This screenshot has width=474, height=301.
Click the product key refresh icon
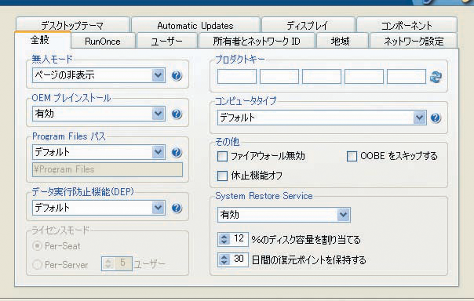click(436, 77)
